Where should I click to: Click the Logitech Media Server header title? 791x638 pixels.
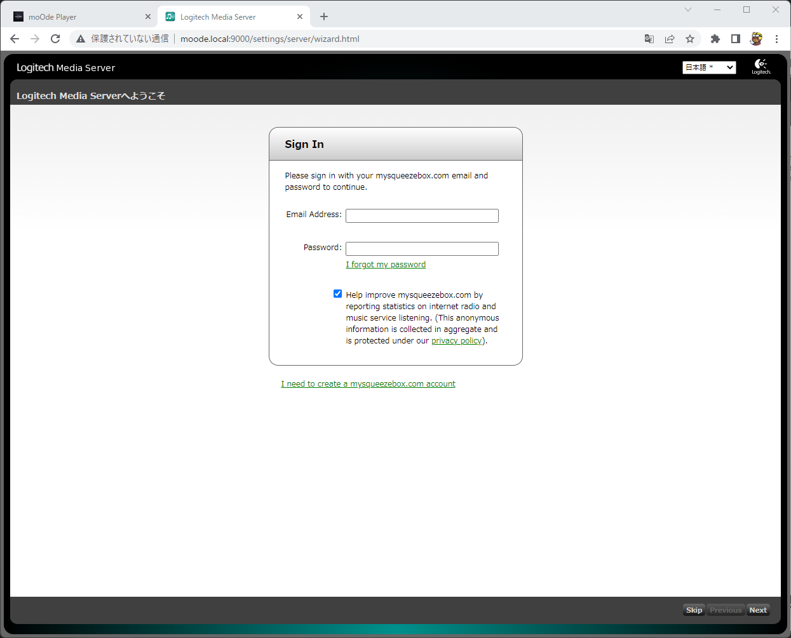pyautogui.click(x=66, y=67)
